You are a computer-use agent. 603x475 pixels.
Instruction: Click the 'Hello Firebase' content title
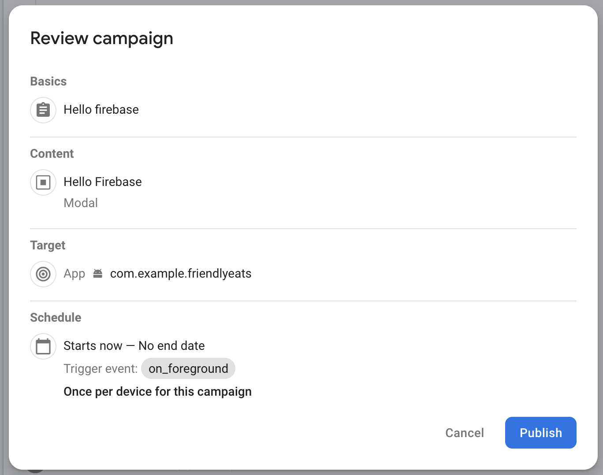click(103, 182)
